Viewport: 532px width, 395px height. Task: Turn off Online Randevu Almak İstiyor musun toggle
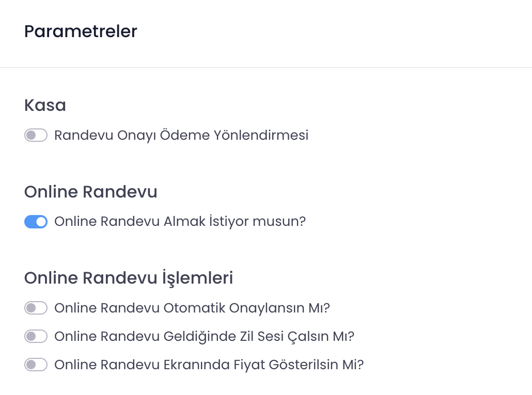click(x=36, y=222)
